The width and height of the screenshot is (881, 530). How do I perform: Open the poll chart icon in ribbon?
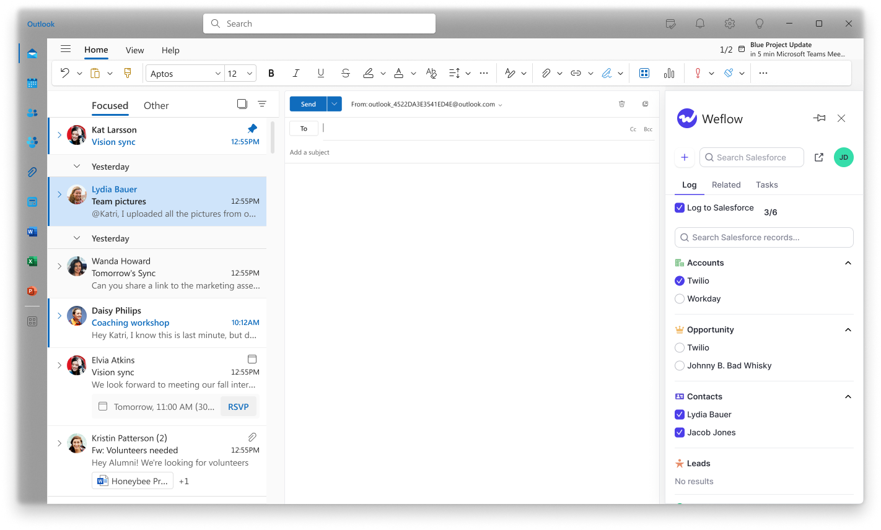[669, 73]
